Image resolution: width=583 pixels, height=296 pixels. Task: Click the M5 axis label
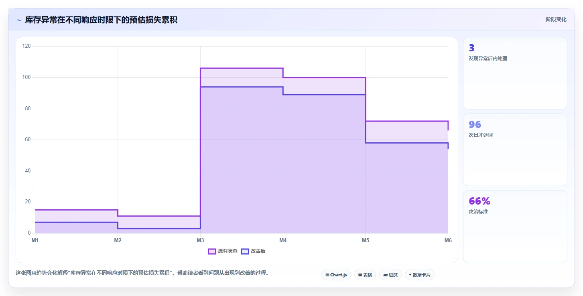click(x=366, y=241)
